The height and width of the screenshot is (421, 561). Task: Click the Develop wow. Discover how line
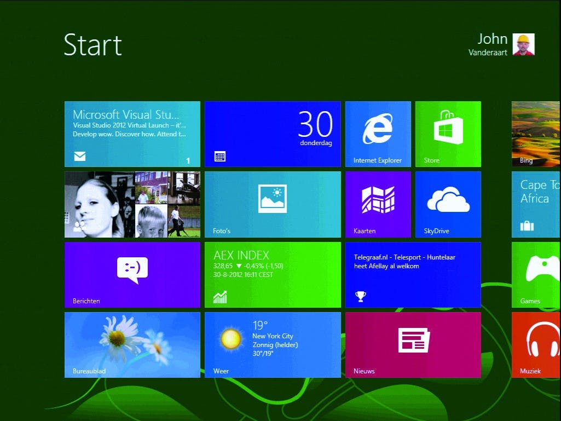pos(129,134)
